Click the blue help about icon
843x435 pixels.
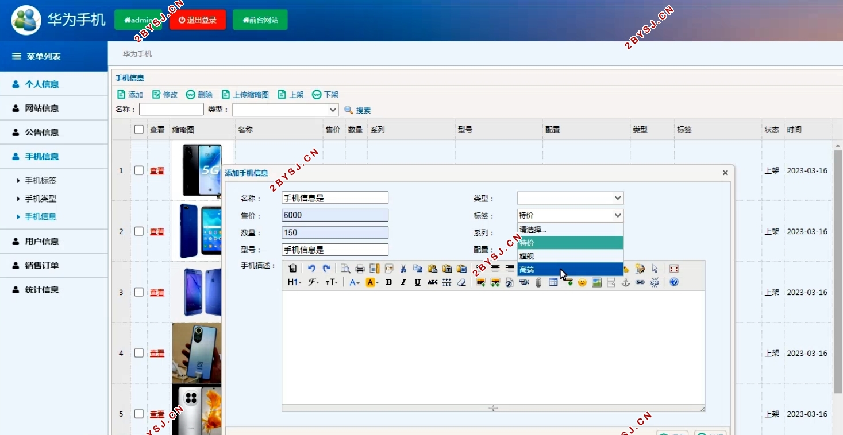point(674,282)
